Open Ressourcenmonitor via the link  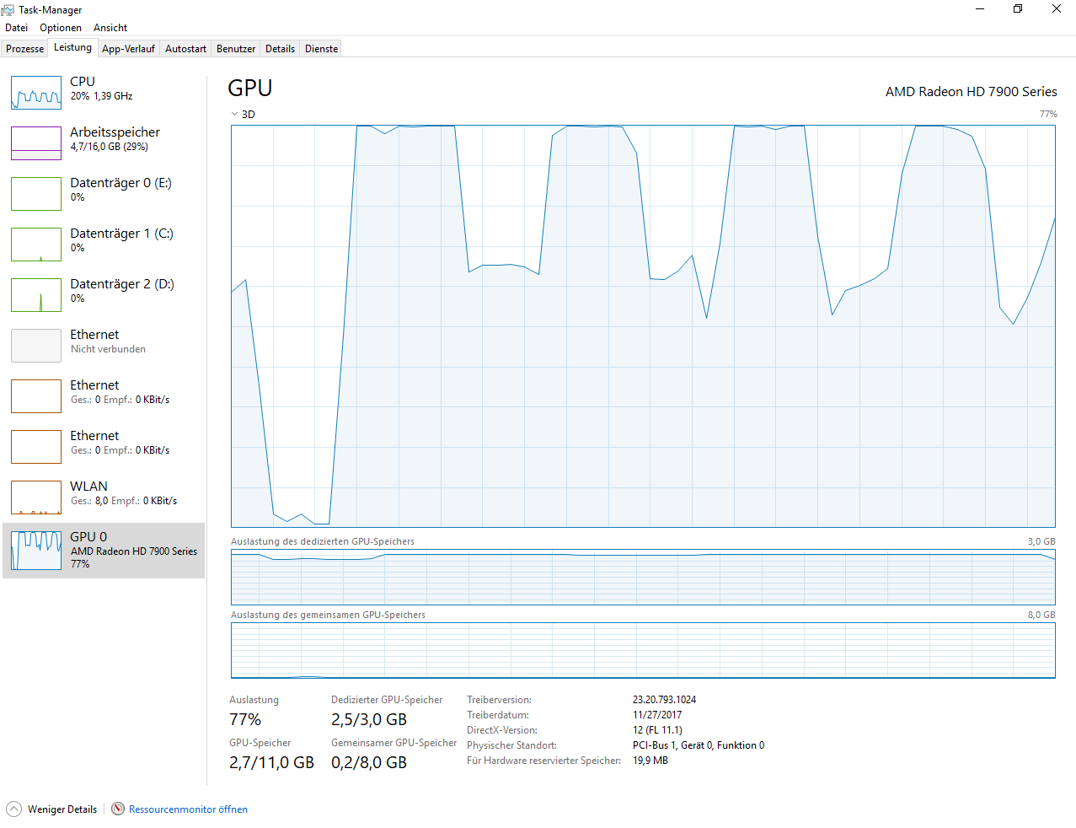187,809
